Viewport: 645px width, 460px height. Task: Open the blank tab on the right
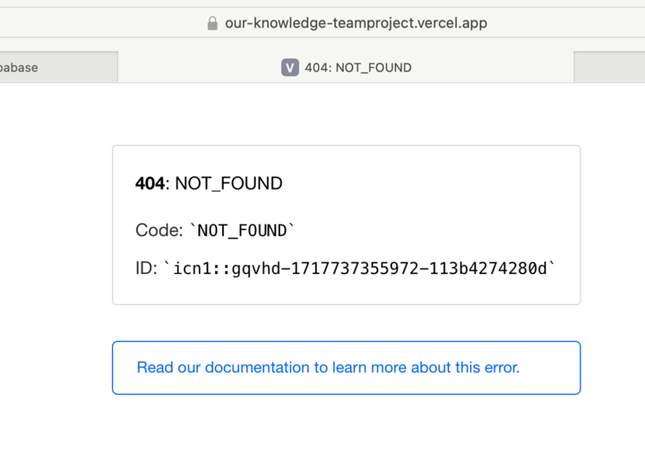point(609,67)
